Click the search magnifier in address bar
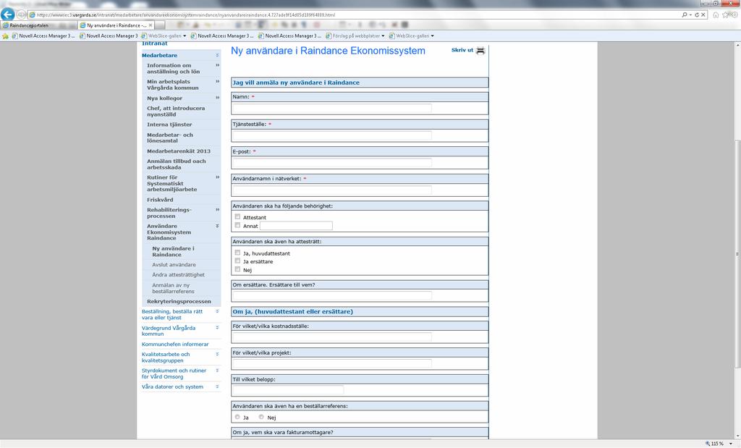741x448 pixels. click(685, 14)
